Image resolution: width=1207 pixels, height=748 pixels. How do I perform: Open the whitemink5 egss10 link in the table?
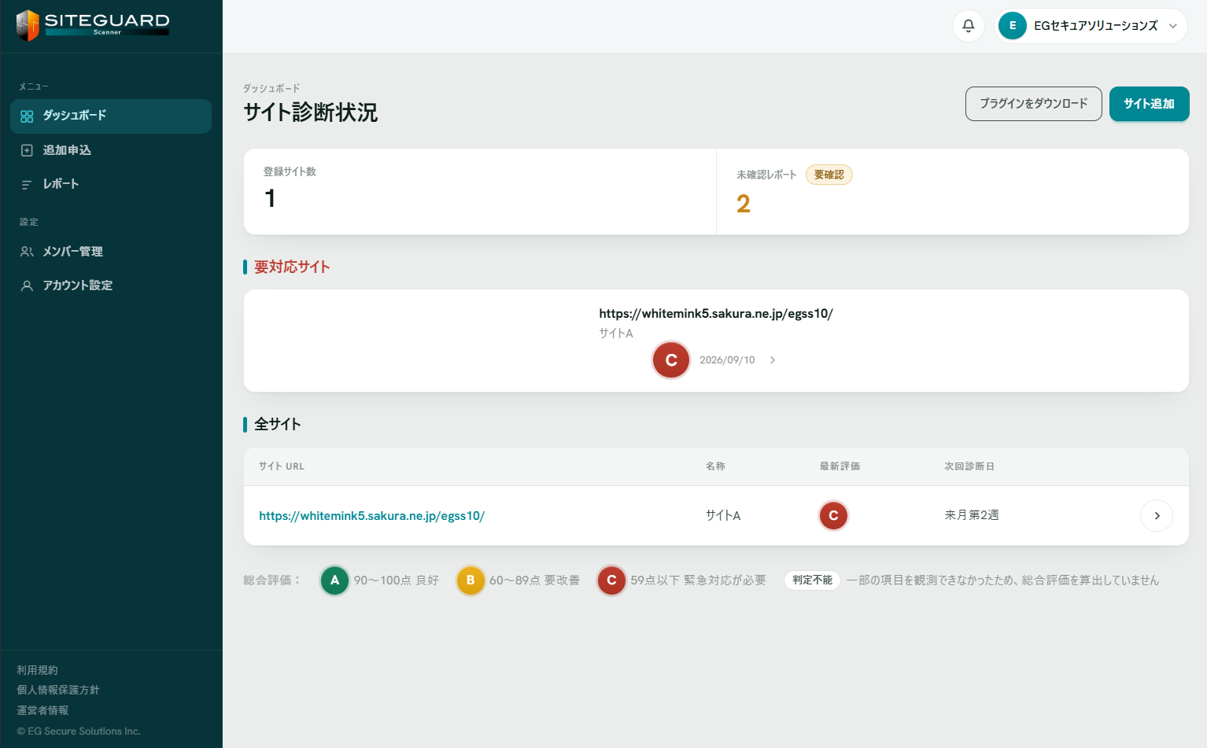[371, 516]
